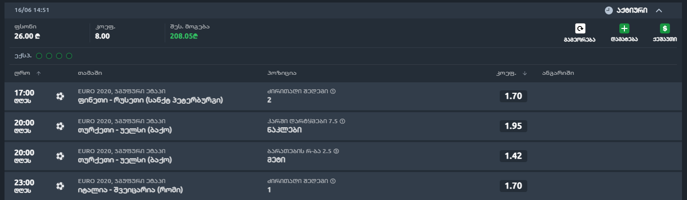Click the green plus დამატება icon

point(624,29)
